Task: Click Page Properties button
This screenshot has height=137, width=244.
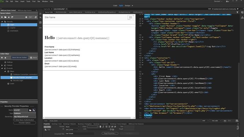Action: point(110,133)
